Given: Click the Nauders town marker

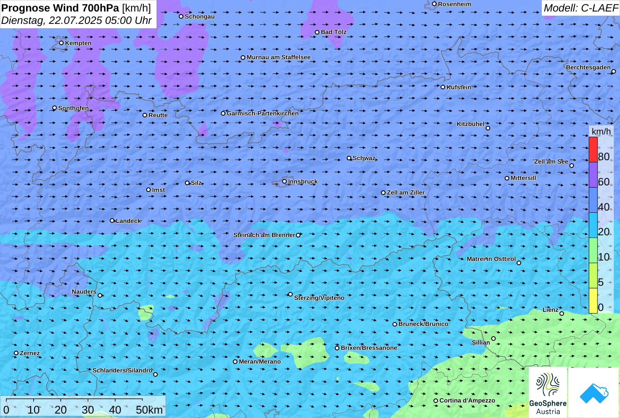Looking at the screenshot, I should point(100,295).
